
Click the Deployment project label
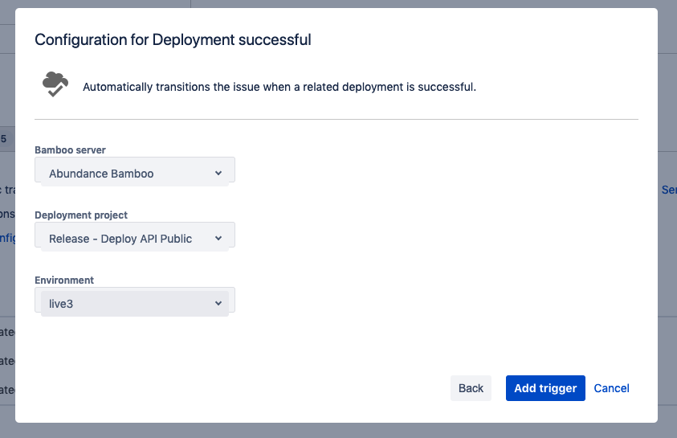[81, 215]
